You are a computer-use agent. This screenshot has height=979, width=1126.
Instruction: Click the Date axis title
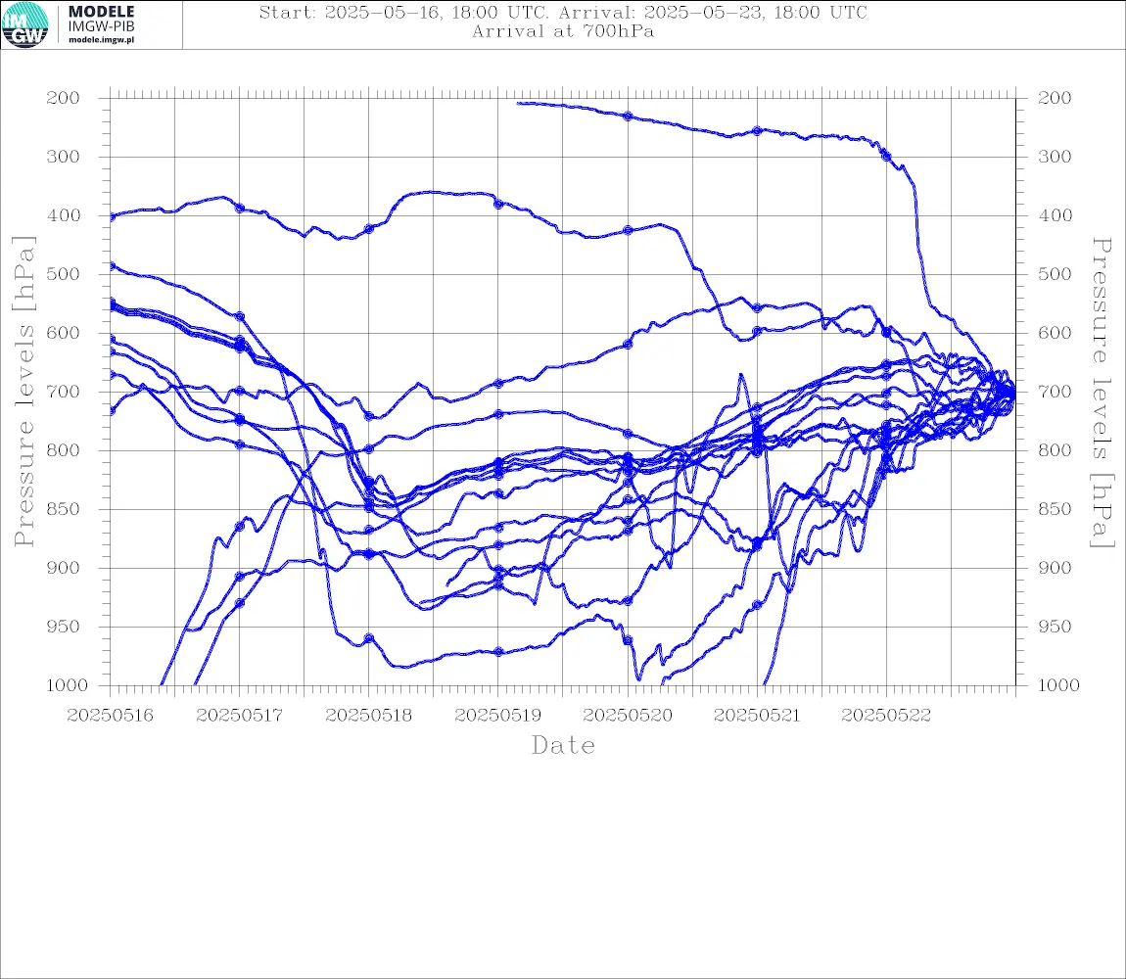pos(563,745)
